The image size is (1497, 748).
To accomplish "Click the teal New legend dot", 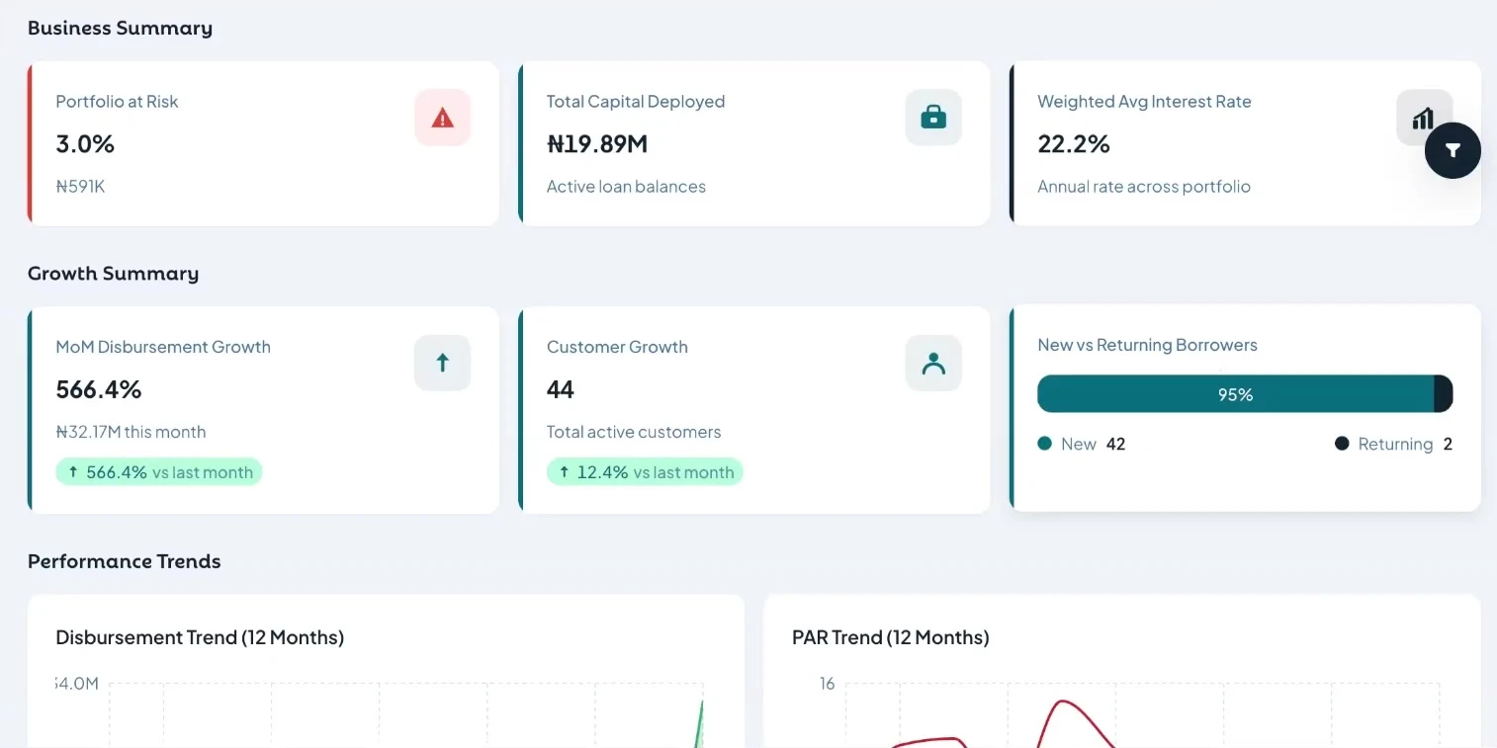I will click(1044, 444).
